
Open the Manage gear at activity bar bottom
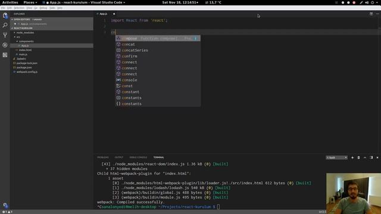5,205
